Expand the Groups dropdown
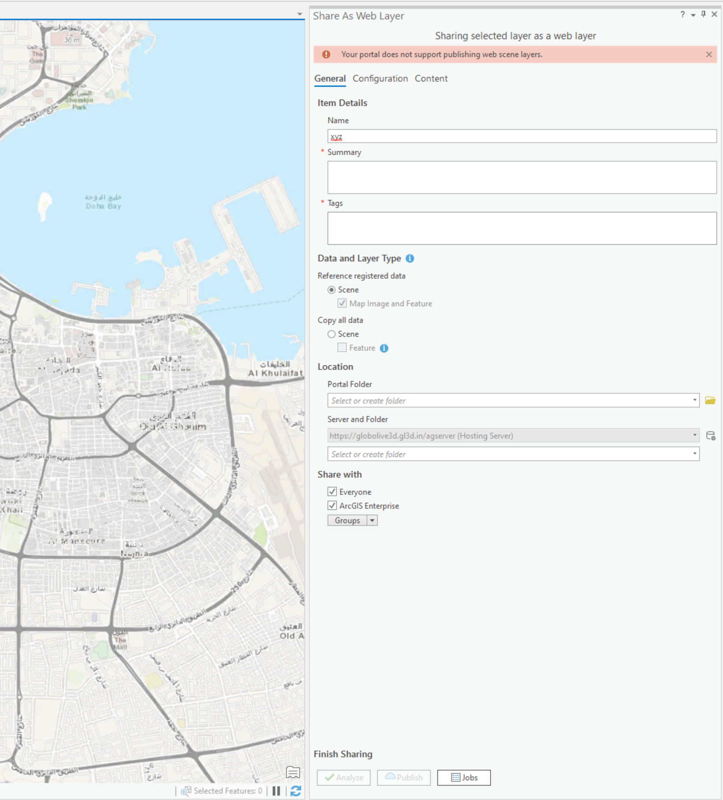This screenshot has width=723, height=800. 371,520
